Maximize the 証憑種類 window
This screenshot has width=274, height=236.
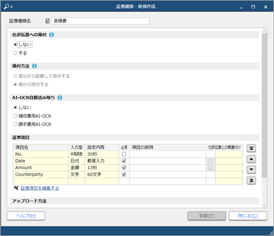pyautogui.click(x=253, y=7)
